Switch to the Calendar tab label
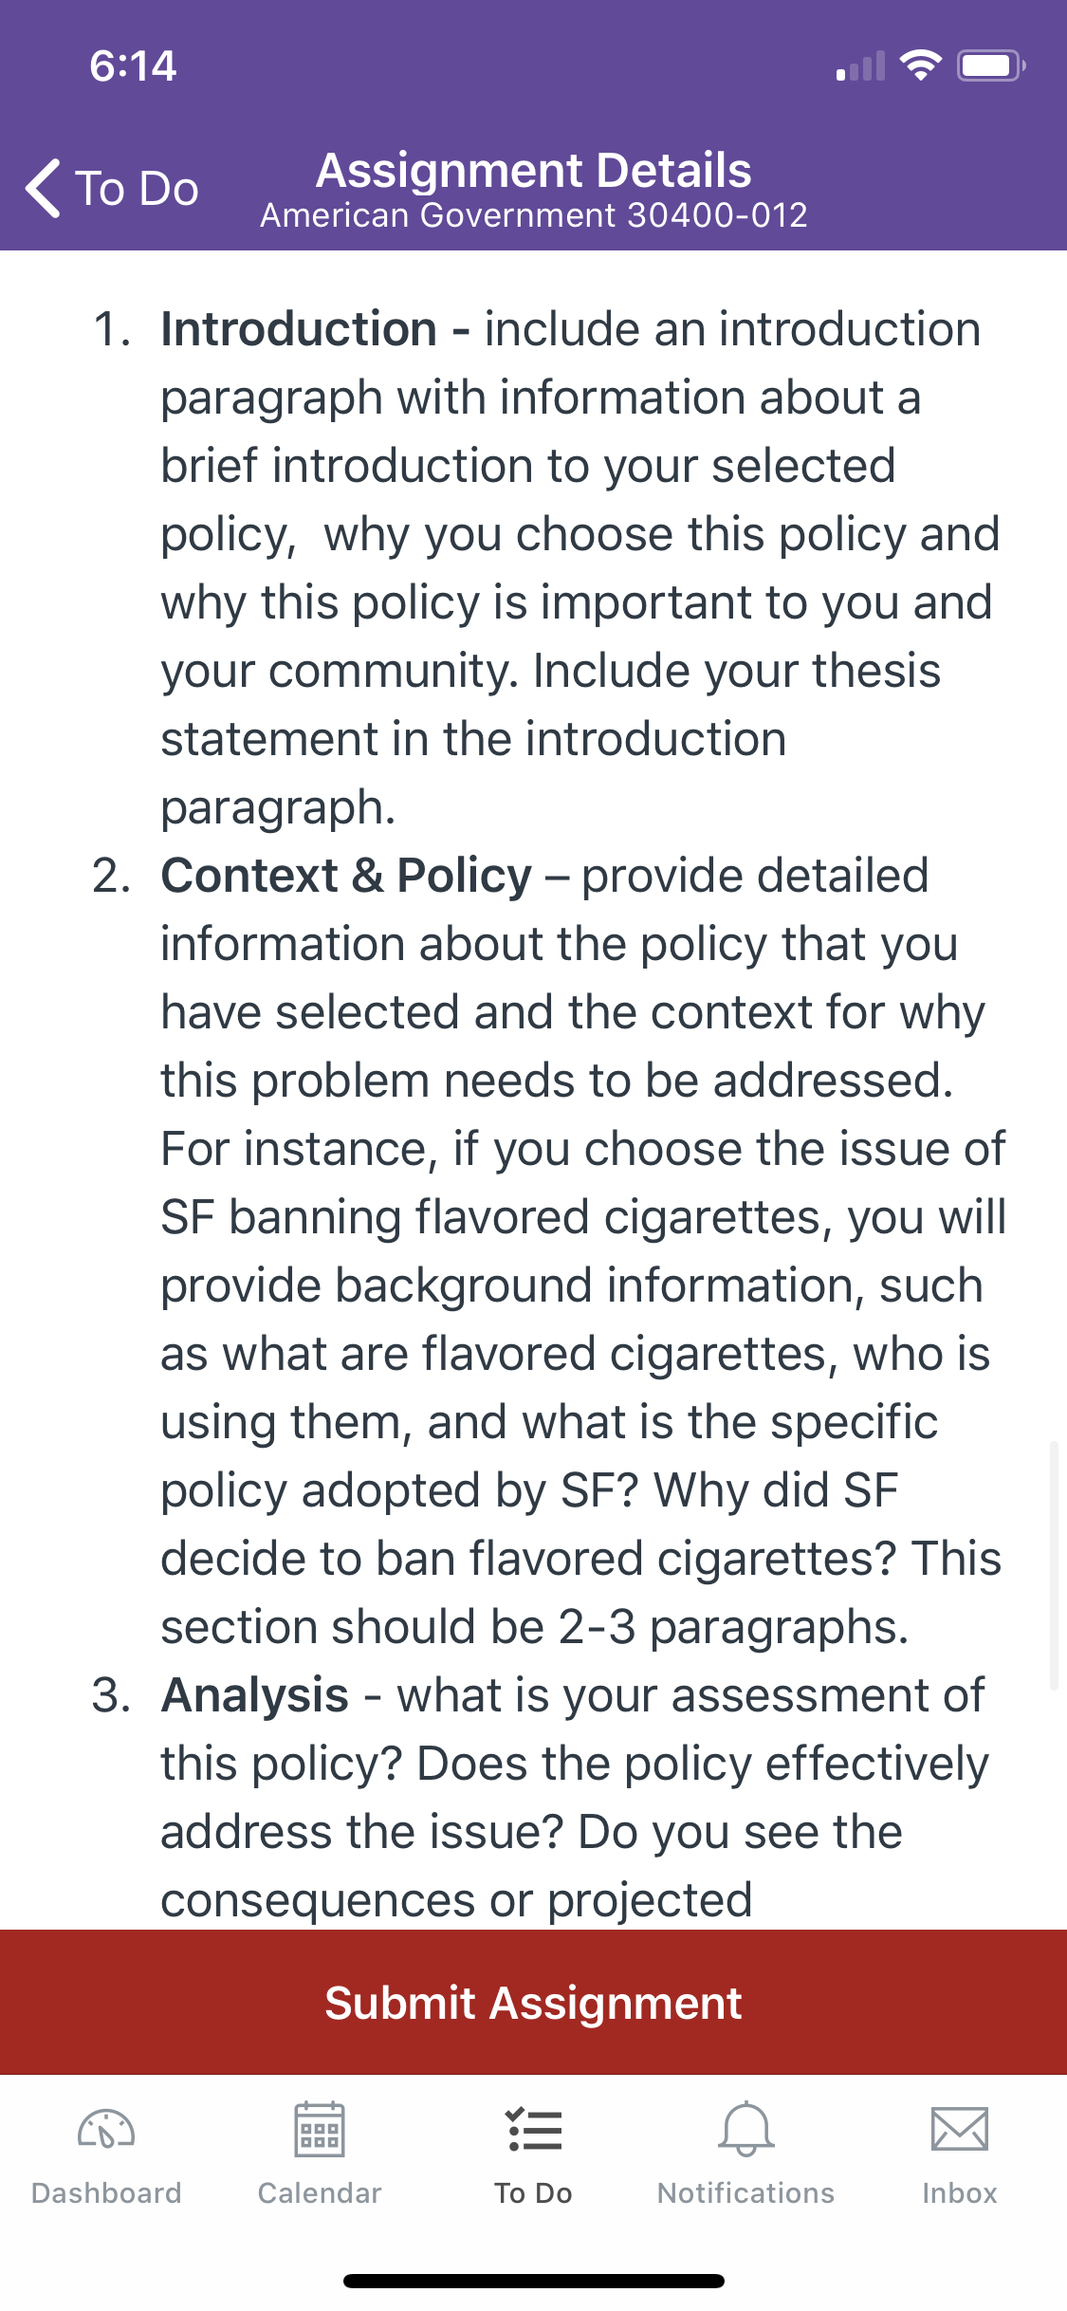Image resolution: width=1067 pixels, height=2311 pixels. coord(320,2193)
